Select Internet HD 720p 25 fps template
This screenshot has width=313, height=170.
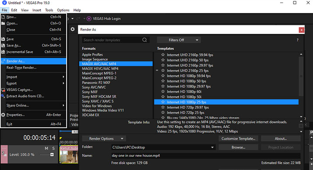click(x=185, y=113)
